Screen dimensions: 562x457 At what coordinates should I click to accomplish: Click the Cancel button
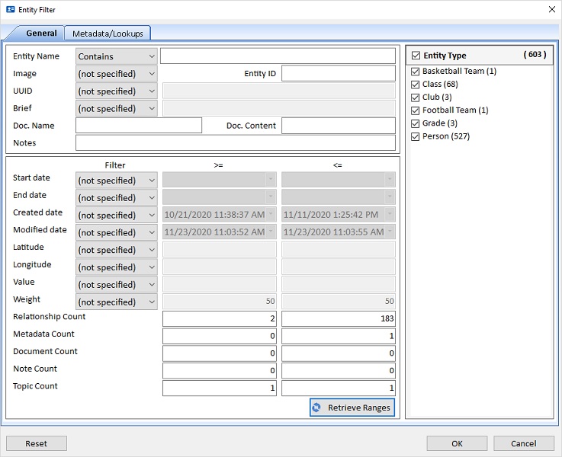point(524,443)
